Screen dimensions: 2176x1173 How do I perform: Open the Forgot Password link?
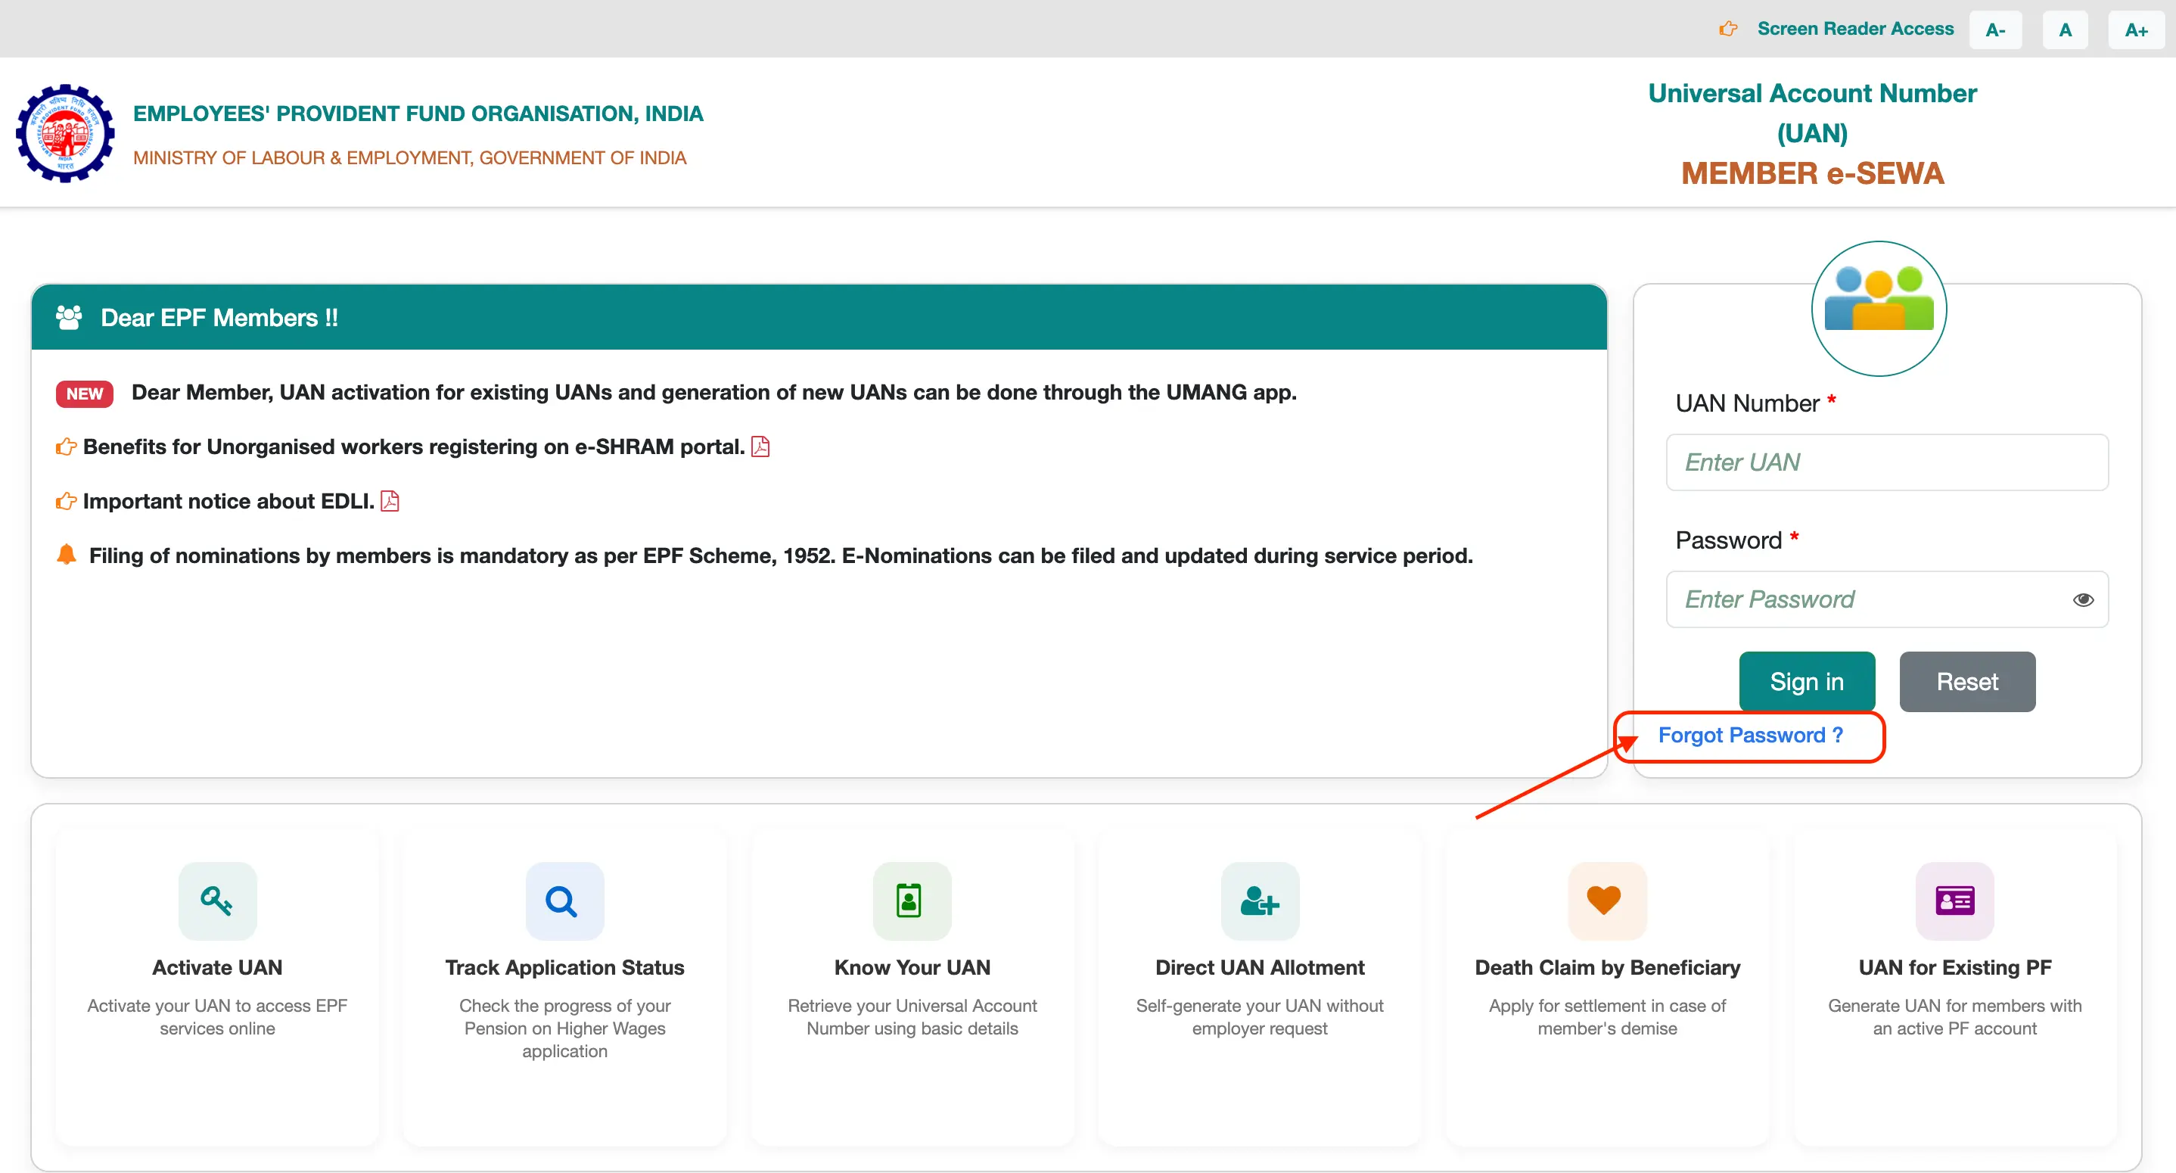click(1750, 736)
